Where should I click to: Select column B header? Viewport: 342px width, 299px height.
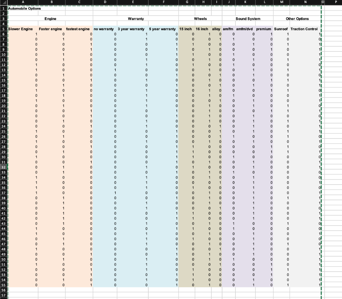pyautogui.click(x=52, y=2)
